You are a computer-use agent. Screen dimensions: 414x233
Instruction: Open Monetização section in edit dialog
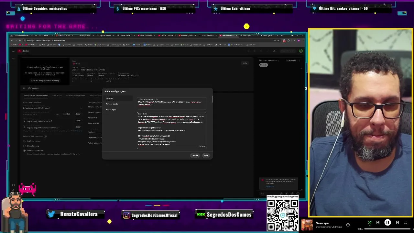point(111,110)
